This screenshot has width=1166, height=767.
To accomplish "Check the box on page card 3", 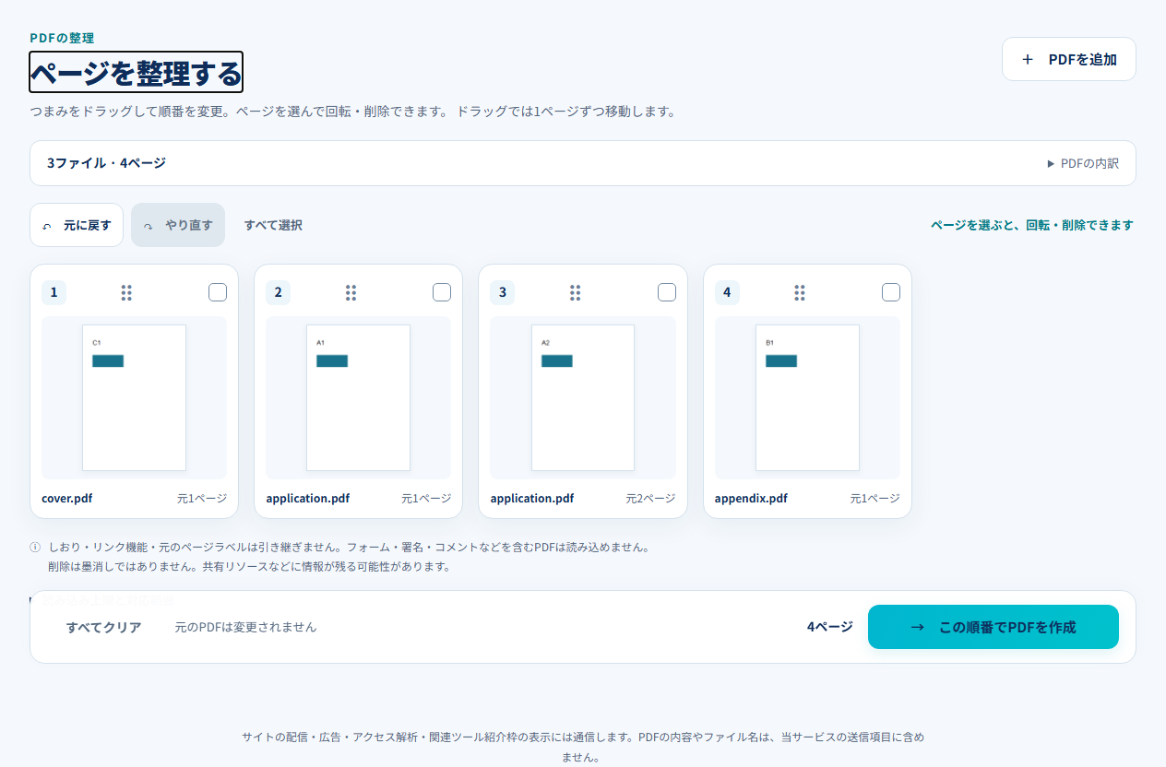I will [667, 292].
